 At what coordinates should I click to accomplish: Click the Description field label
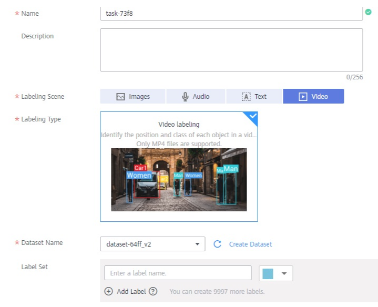(37, 36)
